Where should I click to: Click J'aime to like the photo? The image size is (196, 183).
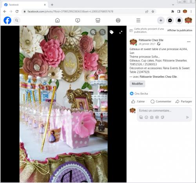[138, 101]
